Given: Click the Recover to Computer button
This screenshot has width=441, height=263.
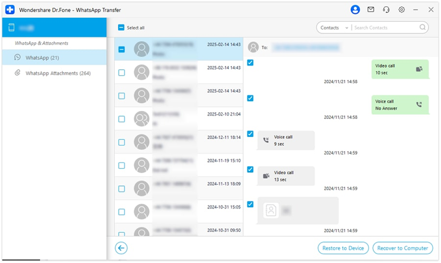Looking at the screenshot, I should point(402,248).
